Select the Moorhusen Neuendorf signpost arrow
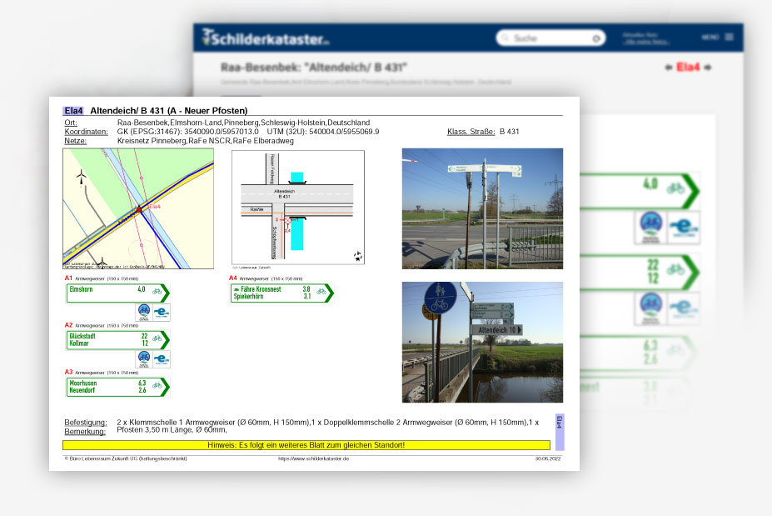Viewport: 772px width, 516px height. click(x=117, y=387)
